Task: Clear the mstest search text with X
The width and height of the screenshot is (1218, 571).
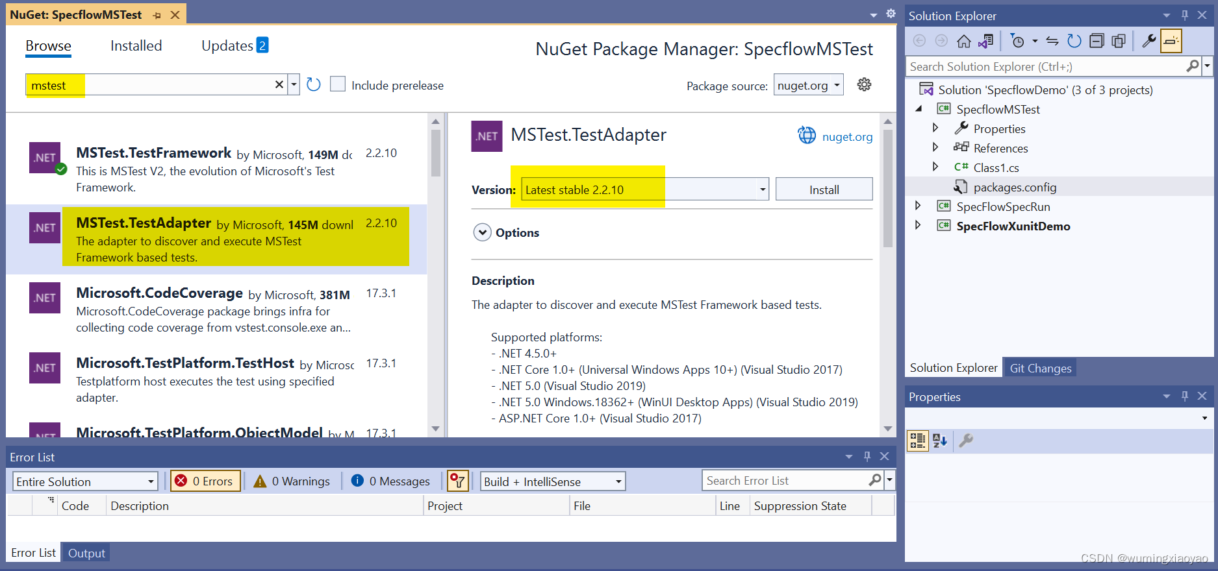Action: point(279,84)
